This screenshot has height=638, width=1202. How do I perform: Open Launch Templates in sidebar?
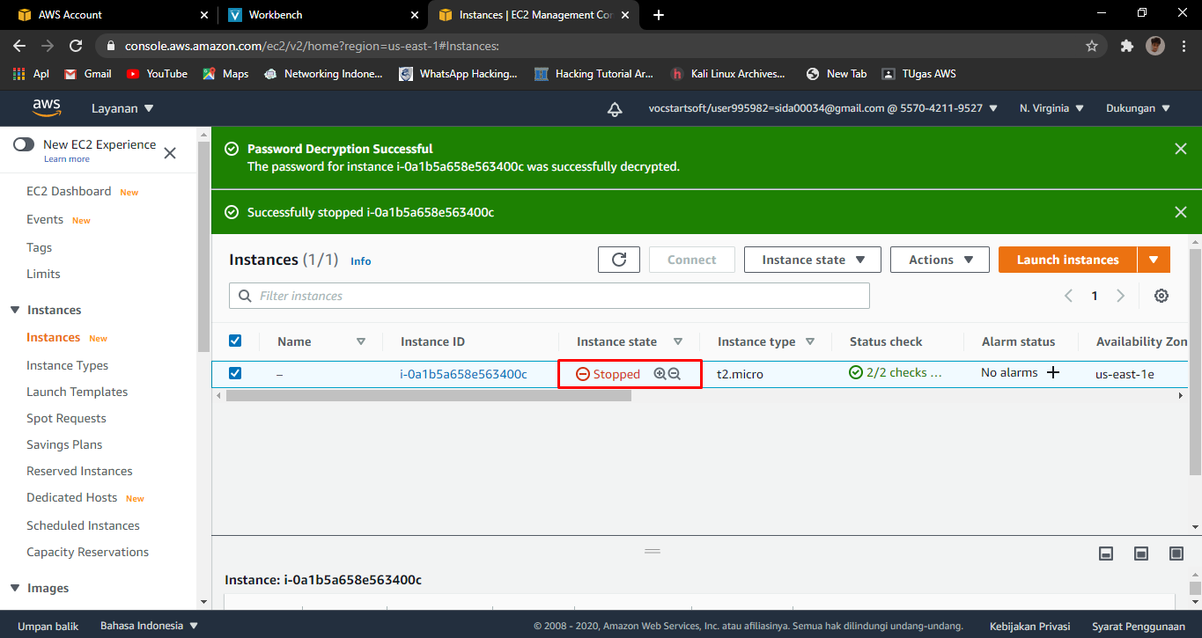77,392
